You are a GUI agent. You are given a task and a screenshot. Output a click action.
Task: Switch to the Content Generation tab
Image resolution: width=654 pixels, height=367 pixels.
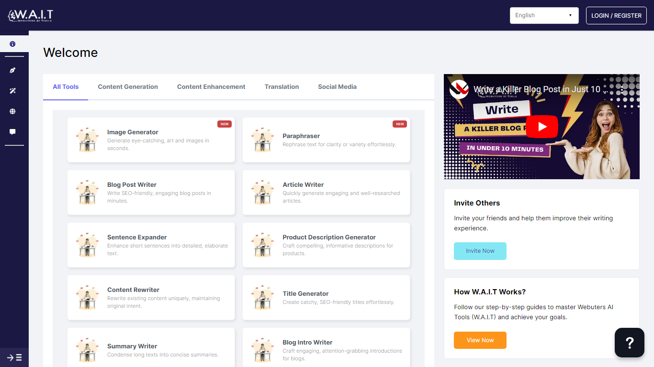click(x=128, y=86)
